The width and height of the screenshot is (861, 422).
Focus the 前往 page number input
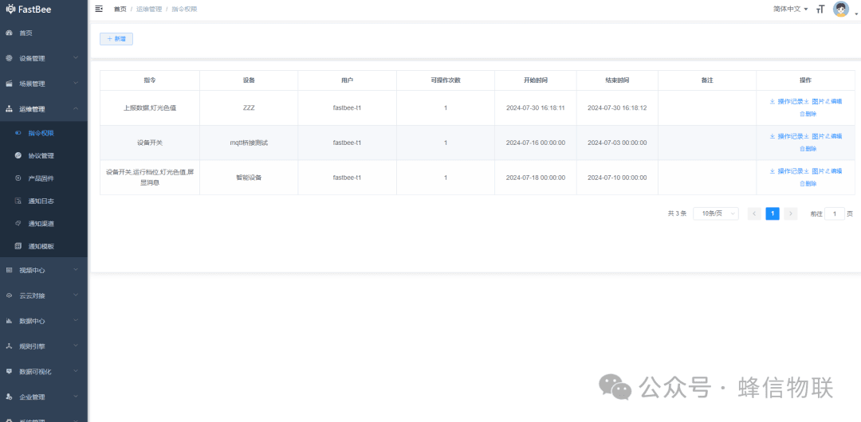[x=835, y=214]
